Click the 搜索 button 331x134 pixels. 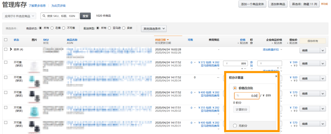[x=85, y=16]
